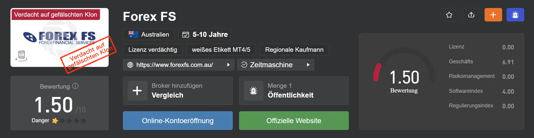Expand the Zeitmaschine arrow
Screen dimensions: 534x138
coord(308,65)
